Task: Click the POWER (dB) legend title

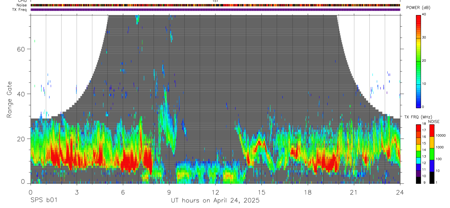Action: coord(418,8)
